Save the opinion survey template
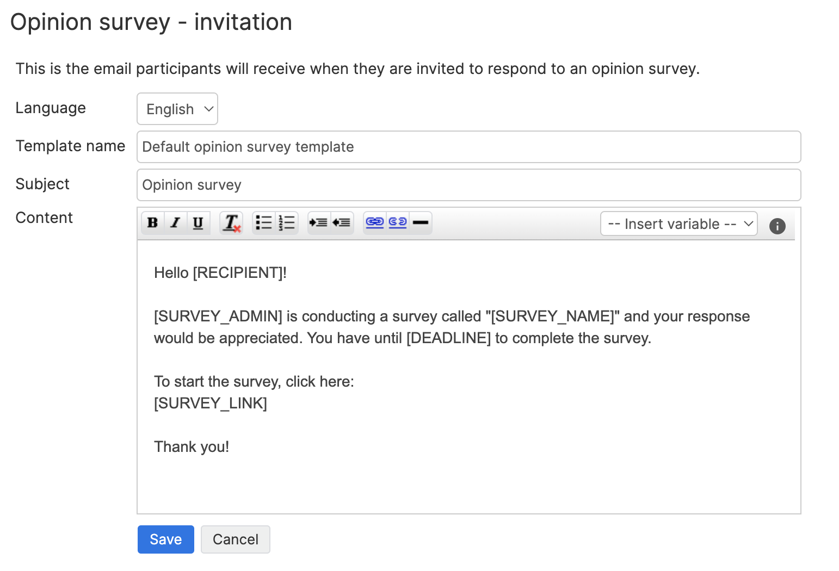839x571 pixels. (x=165, y=539)
